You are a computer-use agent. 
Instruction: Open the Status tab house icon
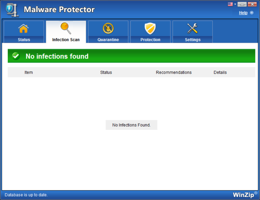coord(23,29)
